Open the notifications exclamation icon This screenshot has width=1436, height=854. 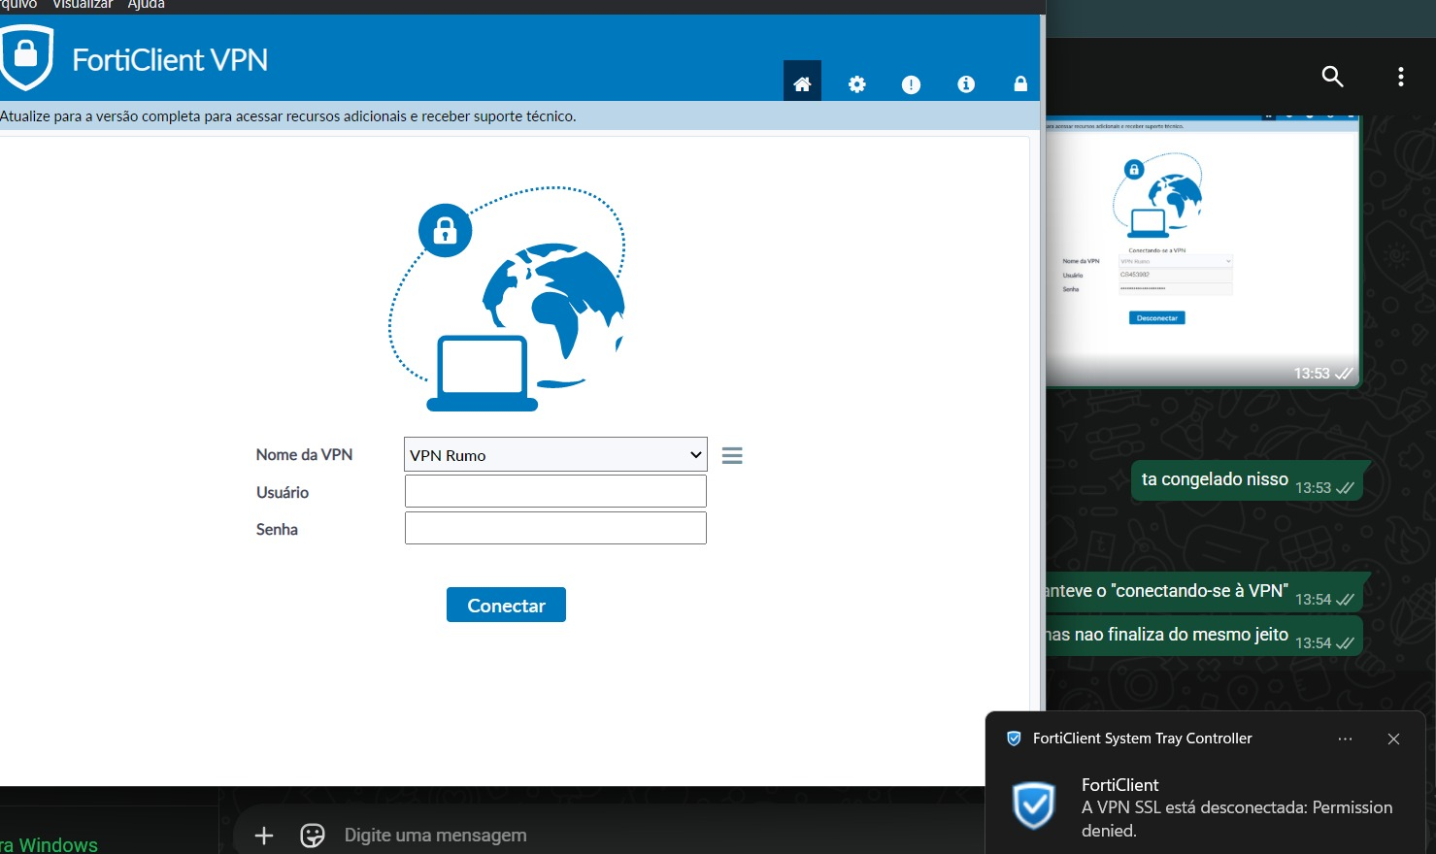pyautogui.click(x=911, y=84)
